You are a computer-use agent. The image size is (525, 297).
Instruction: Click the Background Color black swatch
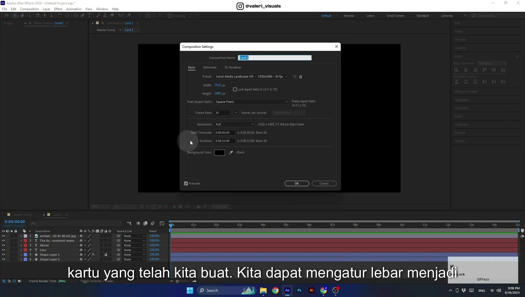coord(220,153)
